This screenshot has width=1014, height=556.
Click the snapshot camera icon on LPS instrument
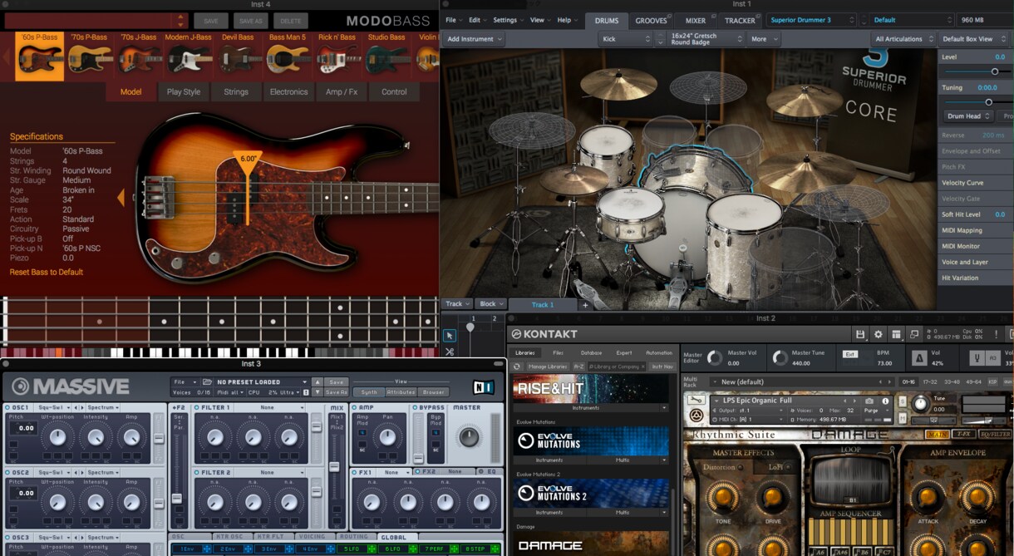pos(869,401)
